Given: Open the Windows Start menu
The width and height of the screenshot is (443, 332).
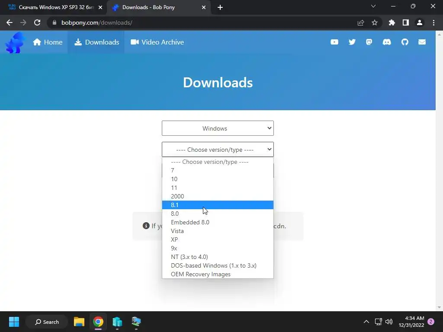Looking at the screenshot, I should (x=14, y=322).
